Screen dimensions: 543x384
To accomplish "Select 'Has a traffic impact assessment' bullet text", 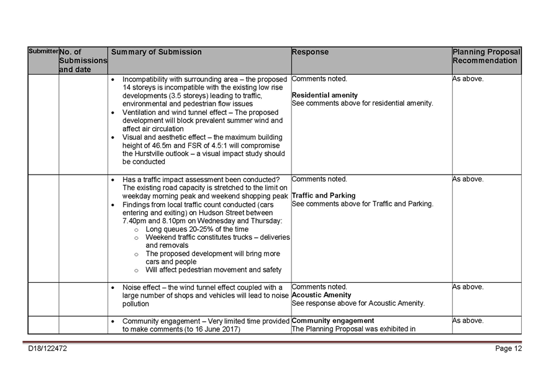I will (205, 188).
